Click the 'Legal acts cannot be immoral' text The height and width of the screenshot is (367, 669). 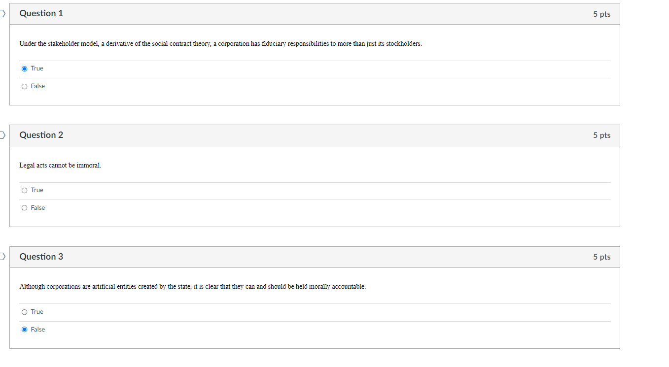(x=60, y=165)
